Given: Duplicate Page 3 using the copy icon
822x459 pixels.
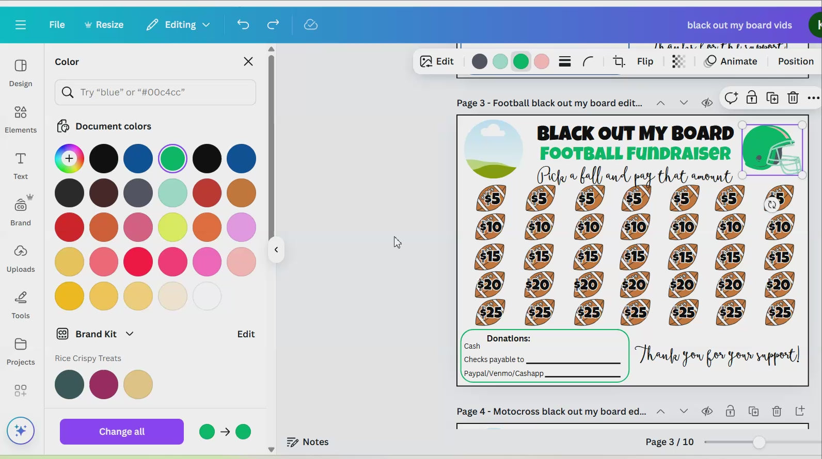Looking at the screenshot, I should pos(772,98).
